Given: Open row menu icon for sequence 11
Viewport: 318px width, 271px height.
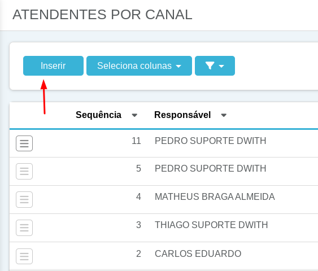Looking at the screenshot, I should pyautogui.click(x=24, y=143).
